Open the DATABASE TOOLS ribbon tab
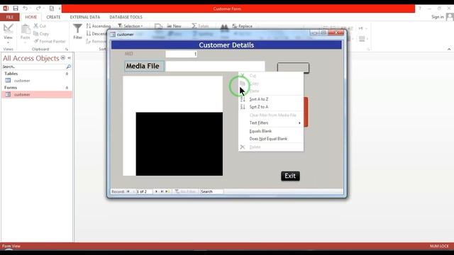454x255 pixels. [126, 17]
